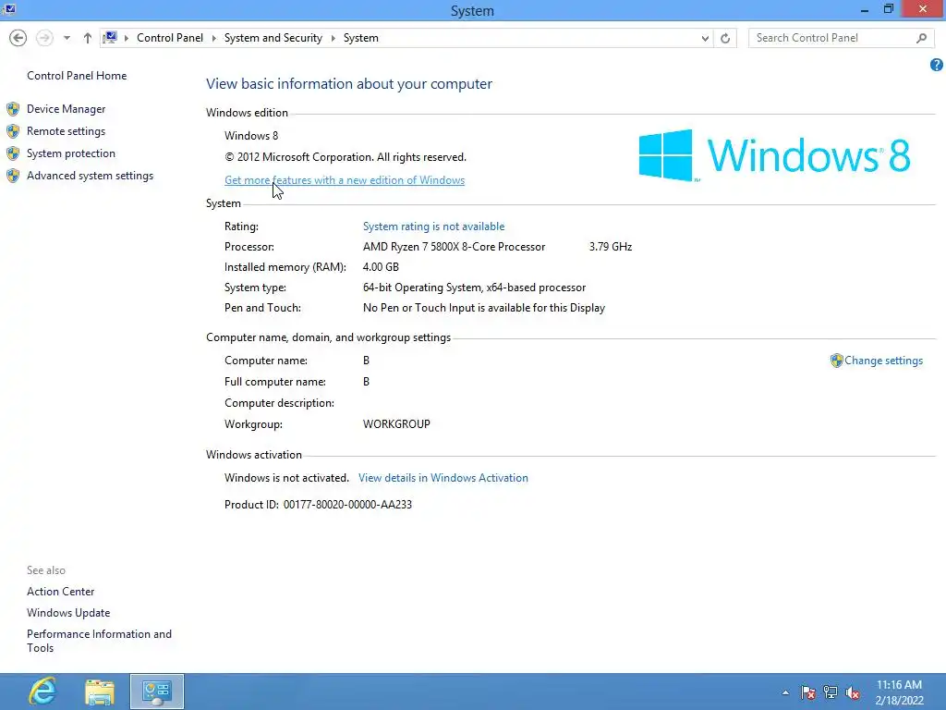This screenshot has height=710, width=946.
Task: Click the shield icon beside Remote settings
Action: tap(13, 131)
